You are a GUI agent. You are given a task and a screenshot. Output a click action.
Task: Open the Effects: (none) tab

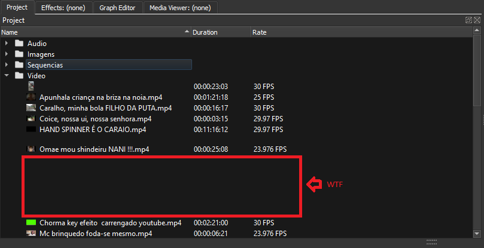coord(63,8)
